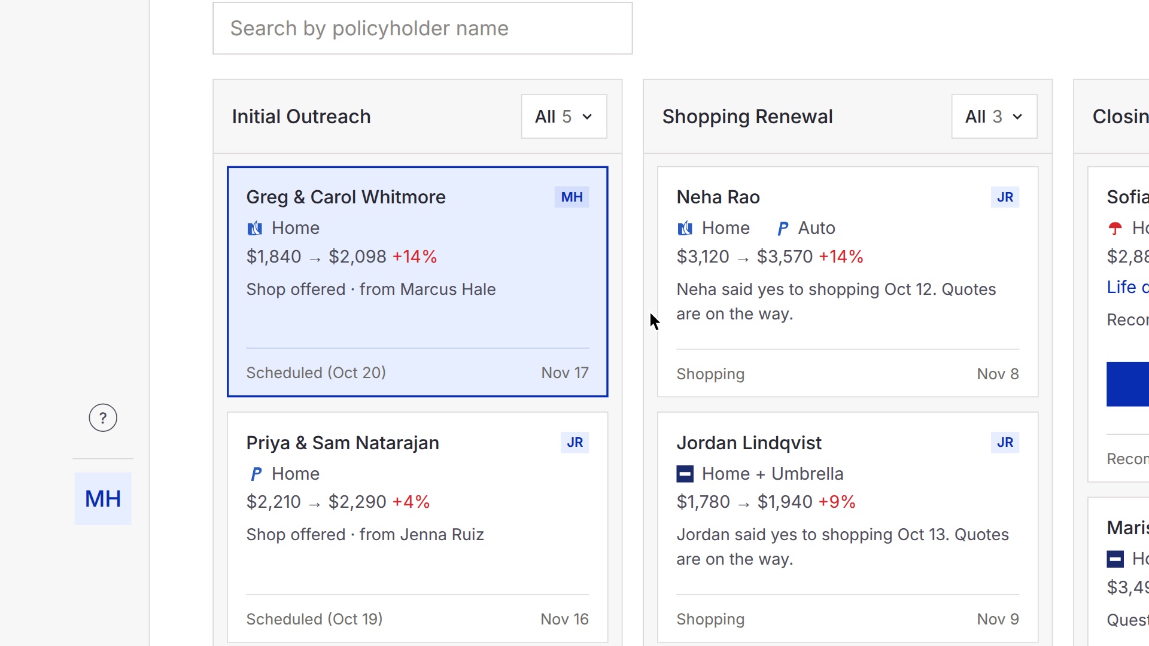This screenshot has width=1149, height=646.
Task: Click the Nov 17 due date
Action: click(565, 373)
